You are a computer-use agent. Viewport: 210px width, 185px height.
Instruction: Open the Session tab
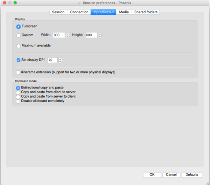58,12
